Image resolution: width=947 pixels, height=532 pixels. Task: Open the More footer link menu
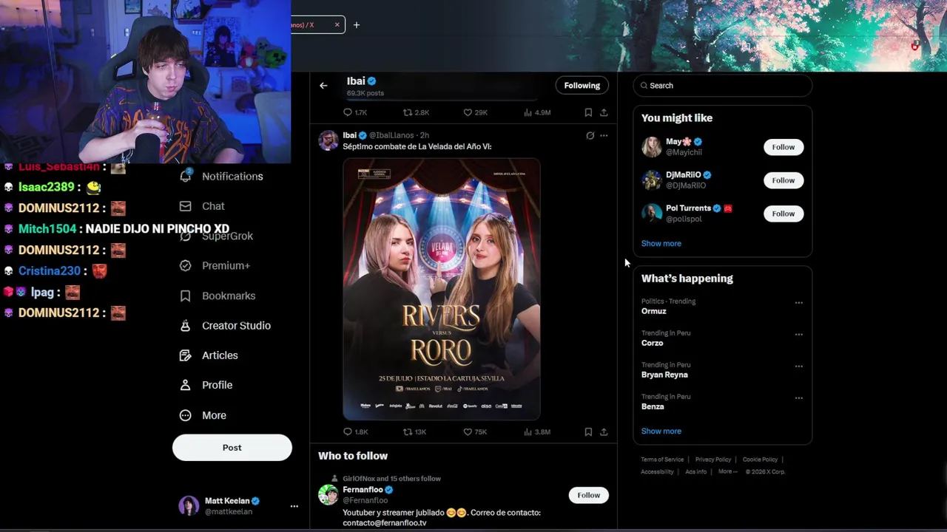(x=727, y=471)
